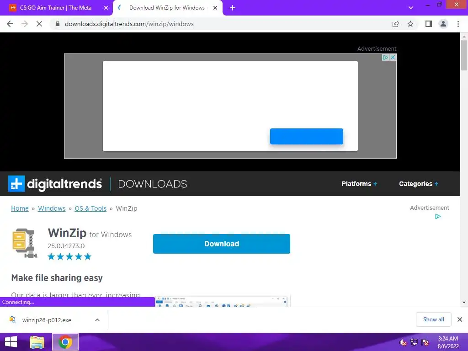Image resolution: width=468 pixels, height=351 pixels.
Task: Open Chrome's three-dot menu
Action: (x=458, y=24)
